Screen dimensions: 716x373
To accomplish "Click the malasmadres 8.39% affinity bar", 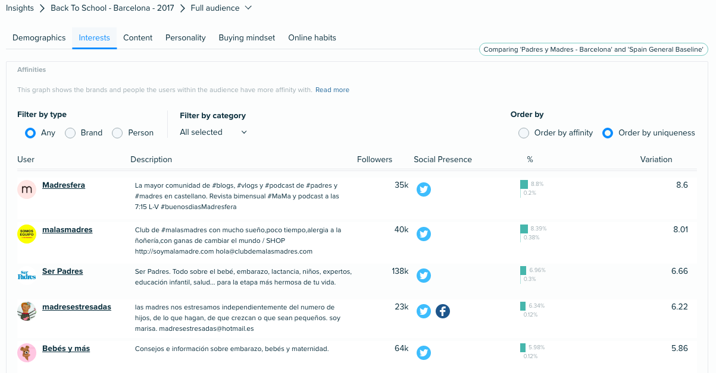I will [x=524, y=229].
